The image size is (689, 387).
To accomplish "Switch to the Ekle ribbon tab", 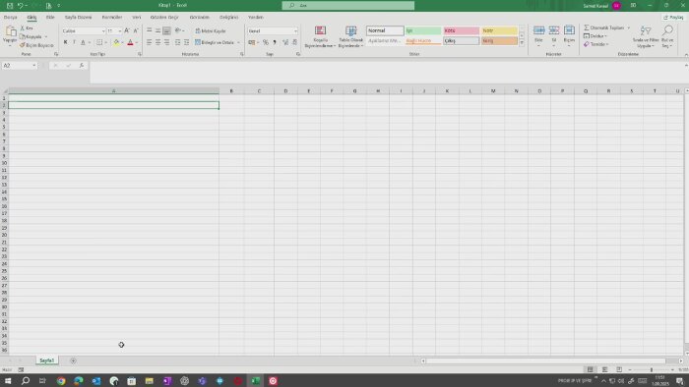I will 50,17.
